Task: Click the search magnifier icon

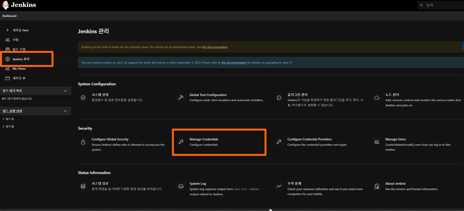Action: (422, 5)
